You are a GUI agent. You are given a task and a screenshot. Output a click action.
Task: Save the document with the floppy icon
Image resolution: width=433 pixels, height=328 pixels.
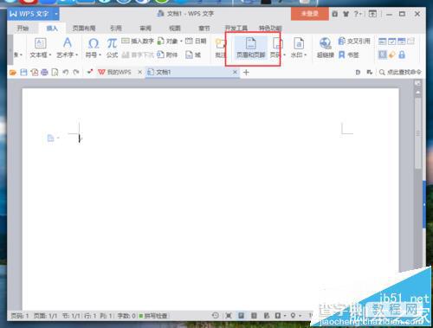[x=23, y=73]
